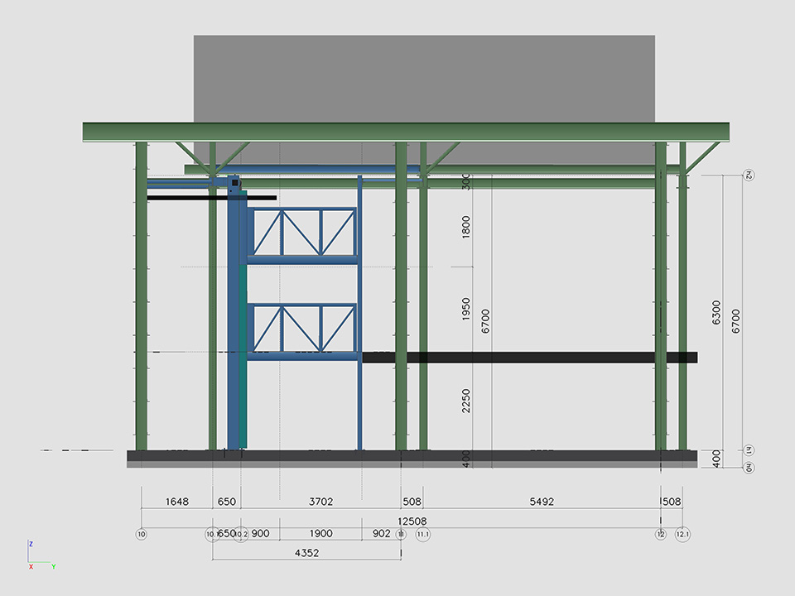Select the long black horizontal beam
The image size is (795, 596).
click(530, 358)
